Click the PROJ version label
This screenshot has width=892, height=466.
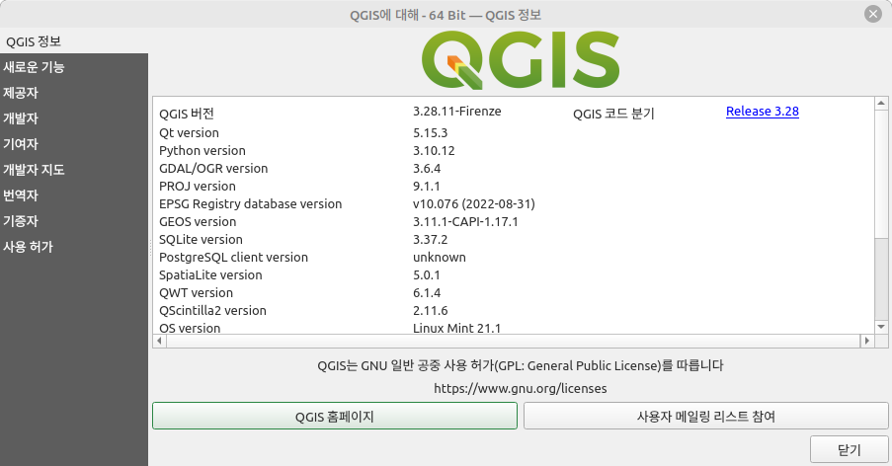tap(198, 186)
